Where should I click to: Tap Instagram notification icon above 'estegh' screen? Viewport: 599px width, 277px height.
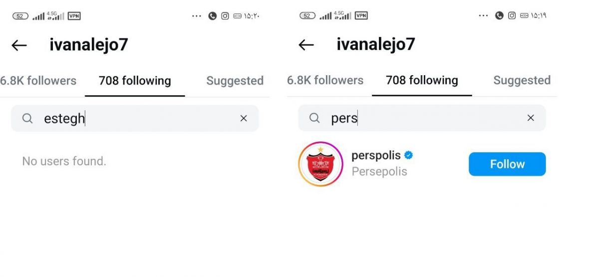click(225, 16)
